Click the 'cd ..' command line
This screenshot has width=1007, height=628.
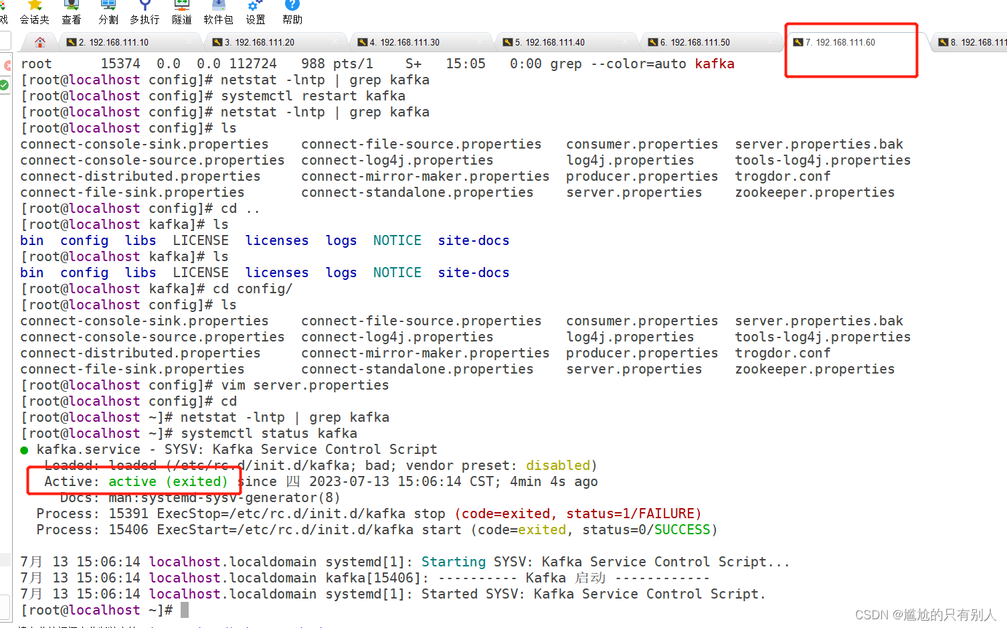click(141, 208)
